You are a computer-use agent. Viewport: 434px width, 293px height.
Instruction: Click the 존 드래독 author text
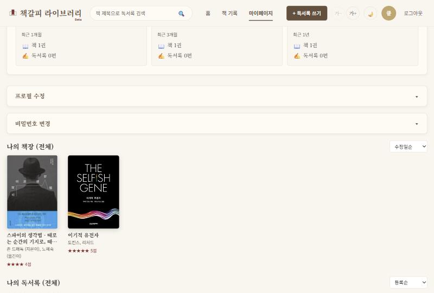tap(30, 252)
